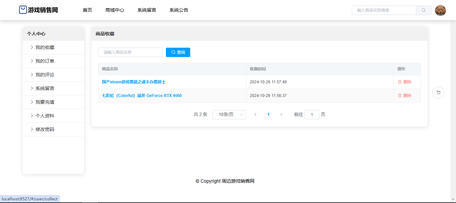
Task: Open the bear user avatar
Action: point(440,10)
